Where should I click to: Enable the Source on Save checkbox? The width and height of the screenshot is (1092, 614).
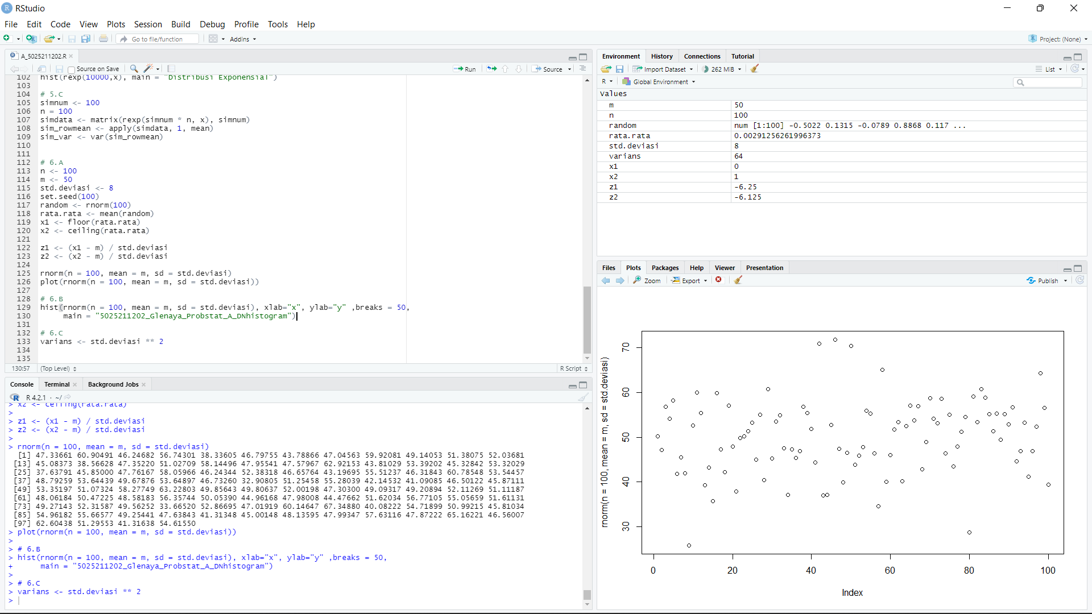coord(71,69)
